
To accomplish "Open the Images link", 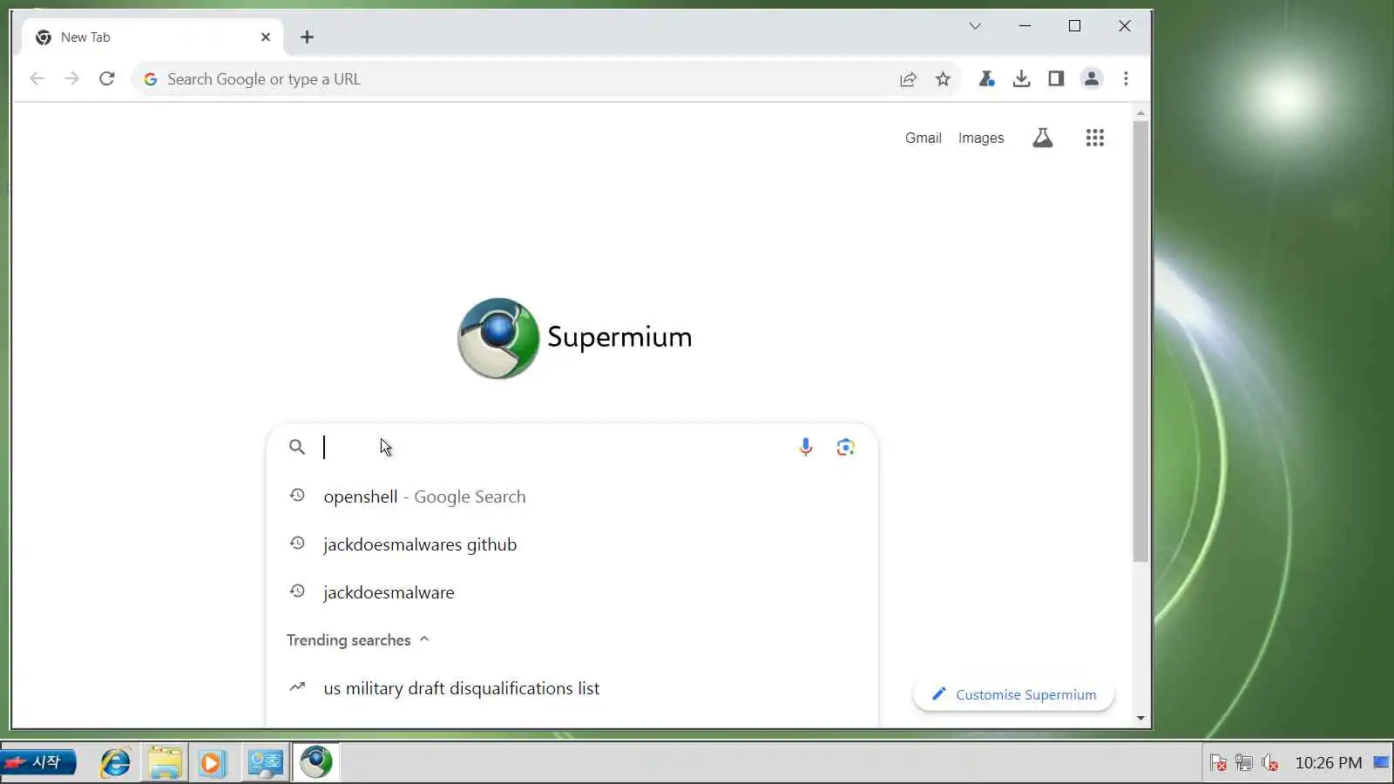I will point(981,138).
